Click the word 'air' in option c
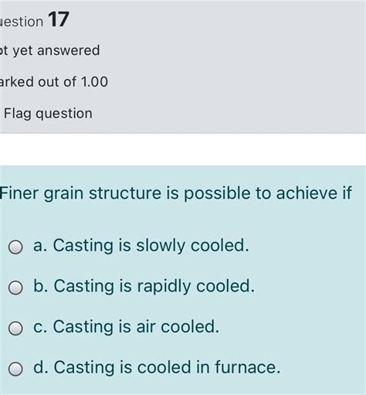Screen dimensions: 366x395 (x=146, y=326)
